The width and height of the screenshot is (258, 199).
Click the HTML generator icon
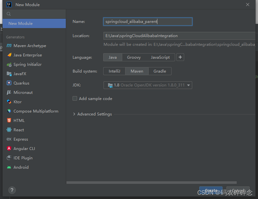click(x=9, y=120)
